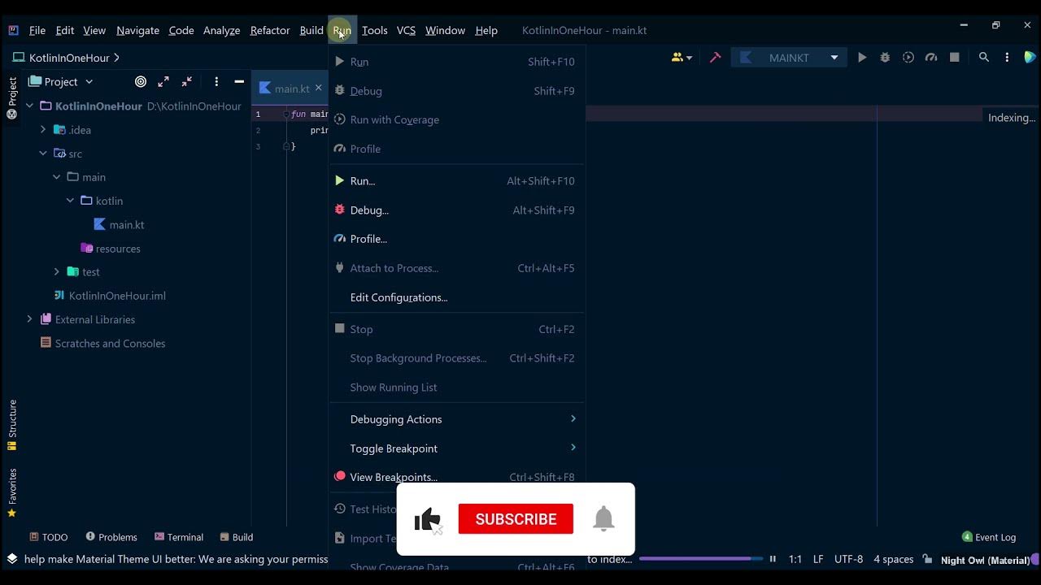The height and width of the screenshot is (585, 1041).
Task: Click the read-only lock icon in status bar
Action: tap(927, 559)
